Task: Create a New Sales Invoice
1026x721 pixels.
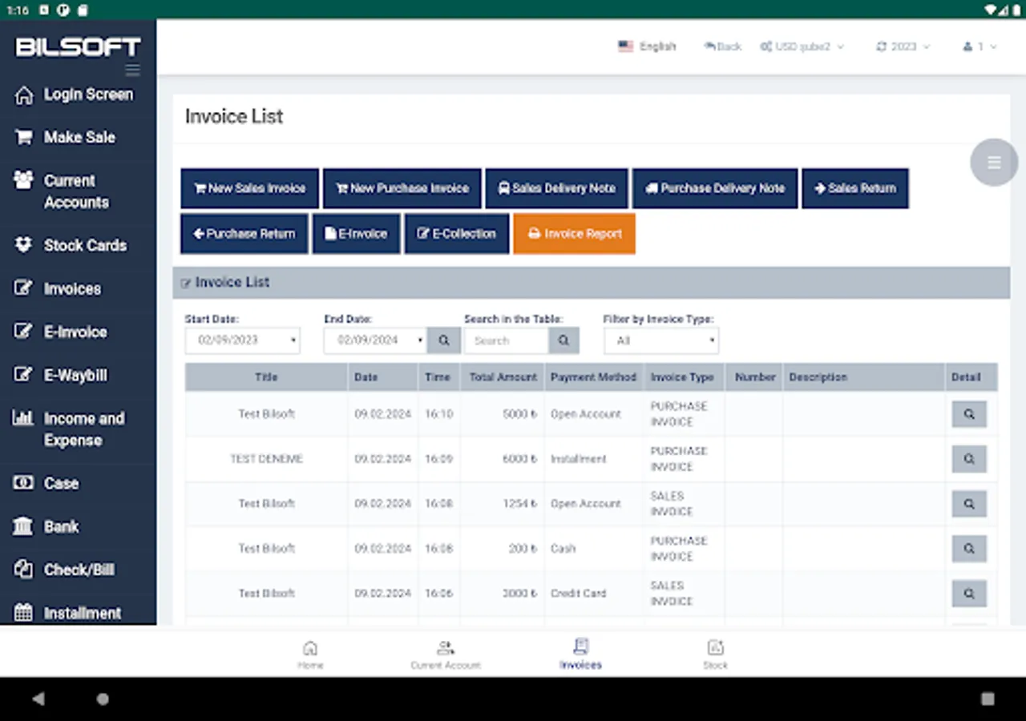Action: coord(249,188)
